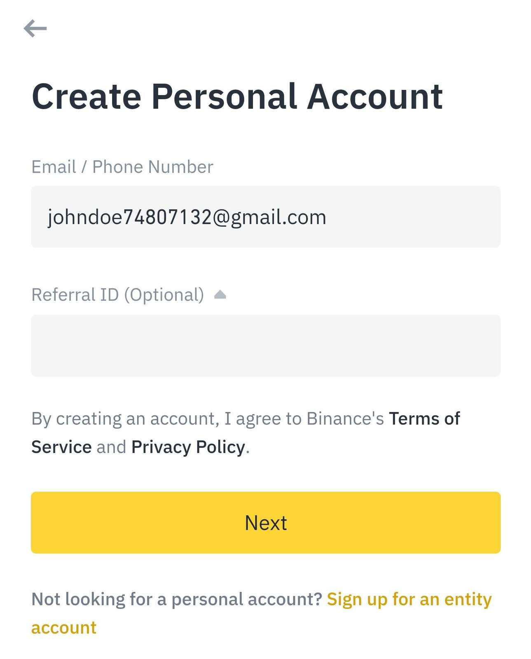This screenshot has height=659, width=531.
Task: Click the word Binance's in agreement text
Action: coord(345,419)
